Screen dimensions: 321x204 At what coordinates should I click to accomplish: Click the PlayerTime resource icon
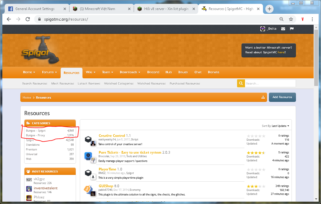pos(88,173)
